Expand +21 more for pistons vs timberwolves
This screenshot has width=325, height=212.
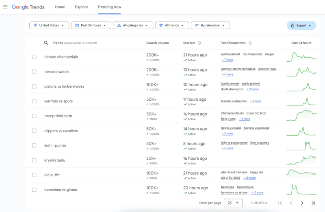click(253, 89)
